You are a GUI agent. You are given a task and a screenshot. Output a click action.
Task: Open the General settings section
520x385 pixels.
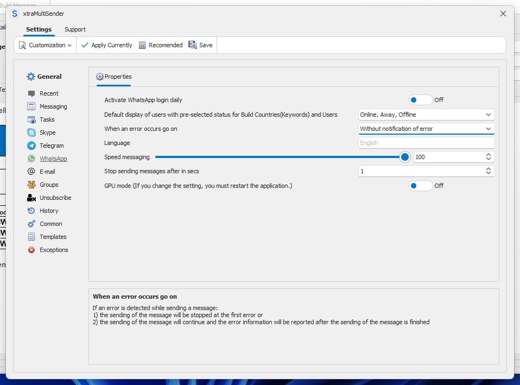click(44, 77)
